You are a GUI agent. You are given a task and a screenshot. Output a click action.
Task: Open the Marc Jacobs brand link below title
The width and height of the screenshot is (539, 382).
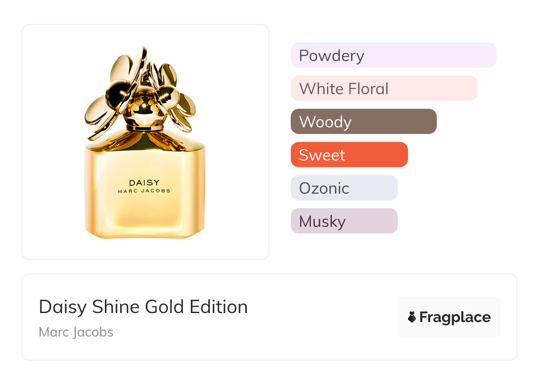pyautogui.click(x=76, y=332)
